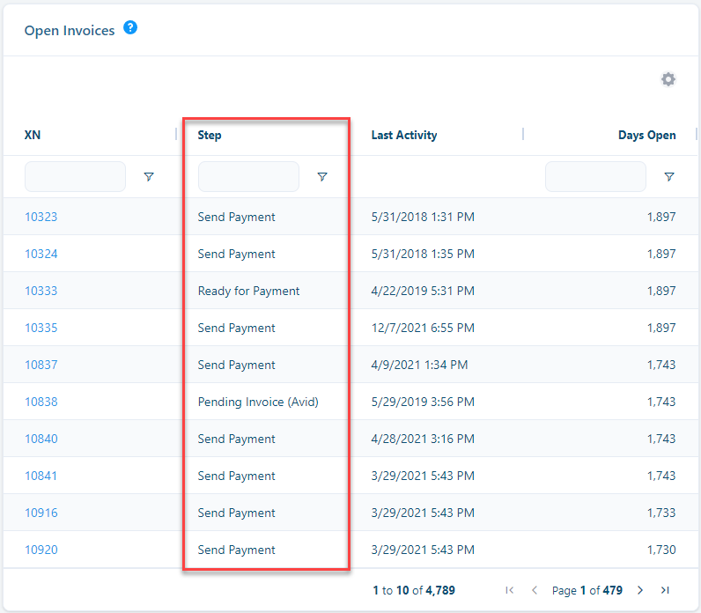
Task: Select the Pending Invoice (Avid) cell
Action: [258, 402]
